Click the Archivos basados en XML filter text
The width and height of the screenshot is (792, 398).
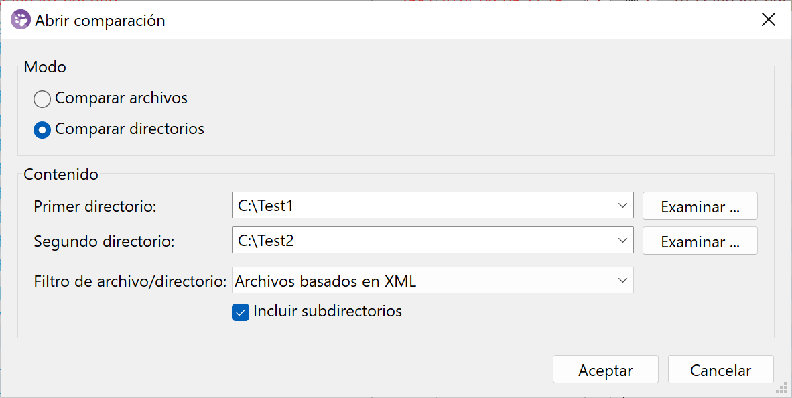[326, 281]
